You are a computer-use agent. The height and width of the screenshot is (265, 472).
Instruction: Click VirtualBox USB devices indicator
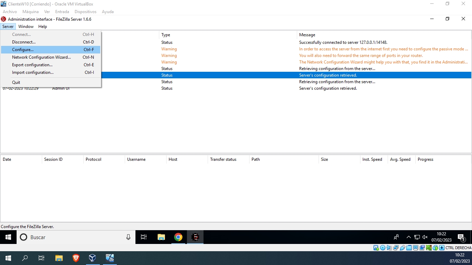click(403, 248)
